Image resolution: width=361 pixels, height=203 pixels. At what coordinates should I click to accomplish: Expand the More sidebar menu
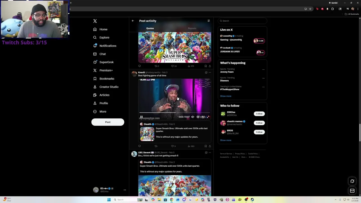[100, 111]
